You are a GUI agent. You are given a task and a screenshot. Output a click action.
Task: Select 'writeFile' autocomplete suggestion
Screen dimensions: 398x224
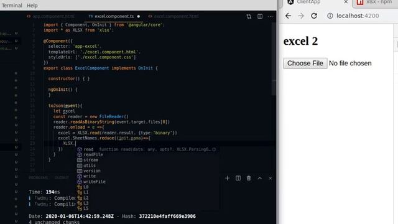[148, 182]
